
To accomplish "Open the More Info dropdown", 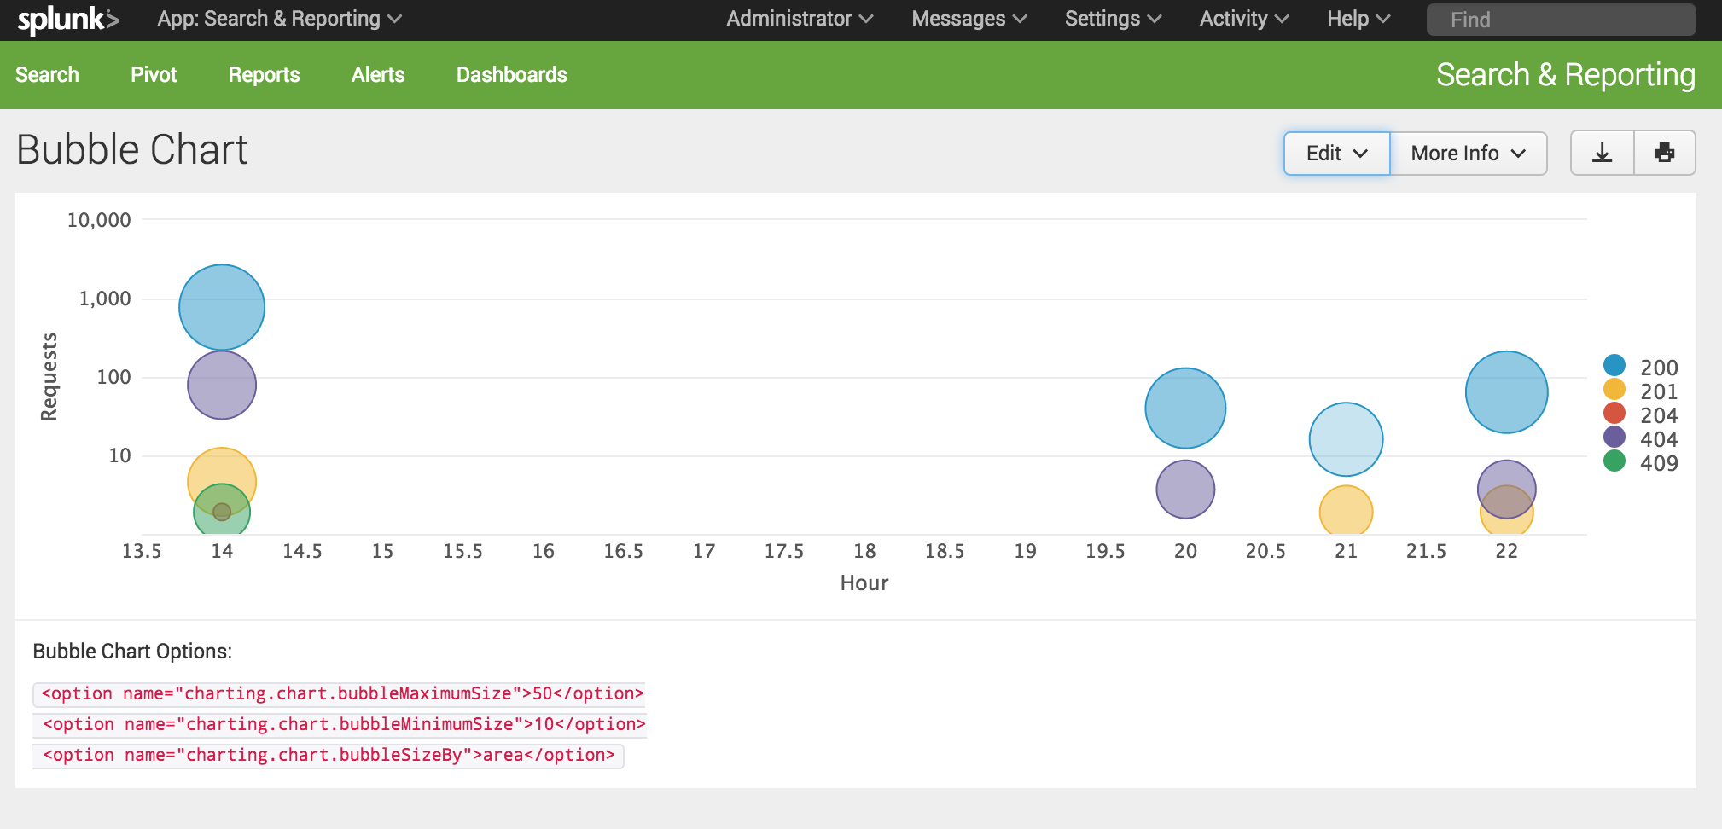I will pos(1468,154).
